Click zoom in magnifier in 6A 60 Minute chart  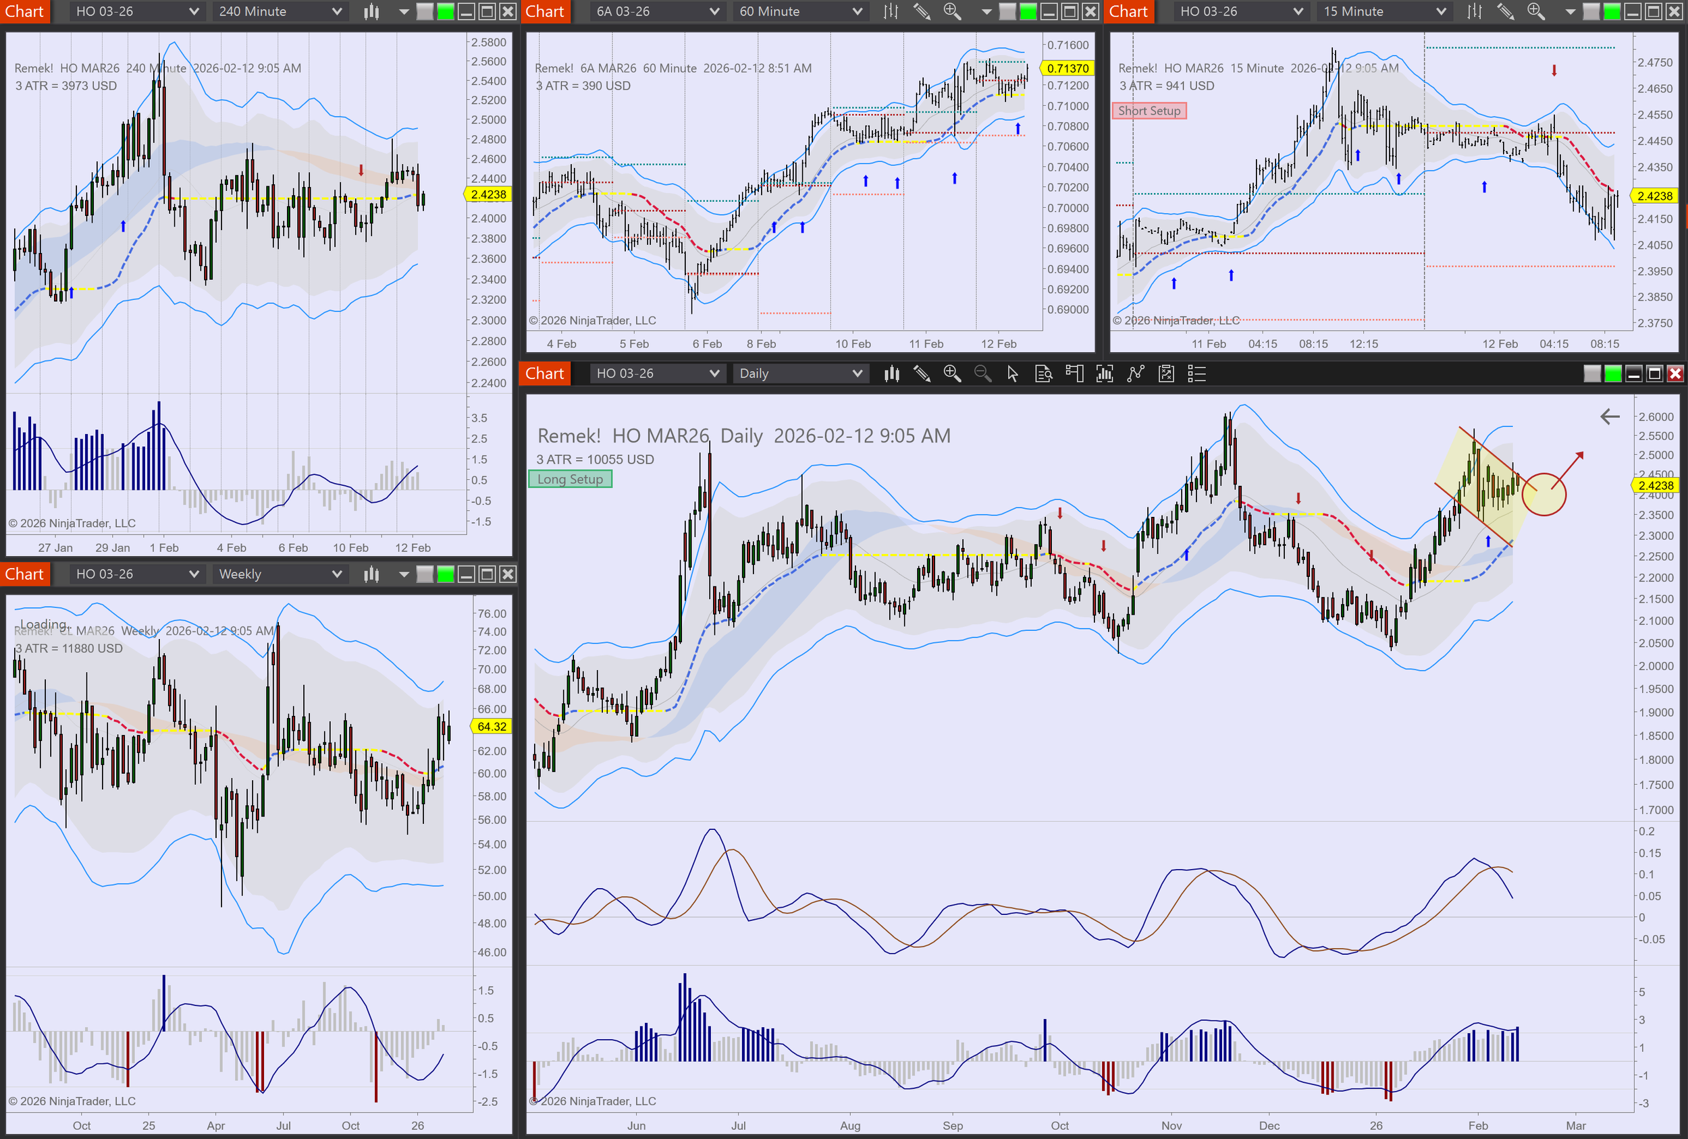click(x=951, y=11)
